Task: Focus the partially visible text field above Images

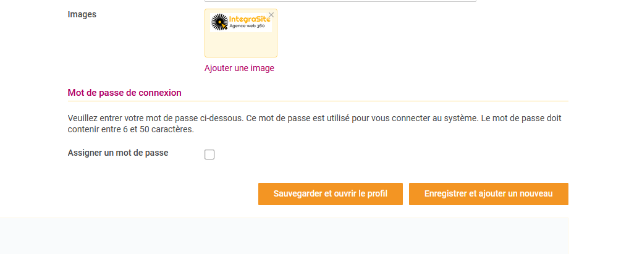Action: click(340, 1)
